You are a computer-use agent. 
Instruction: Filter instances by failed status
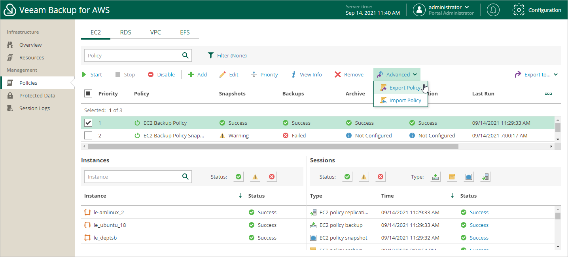[x=272, y=177]
